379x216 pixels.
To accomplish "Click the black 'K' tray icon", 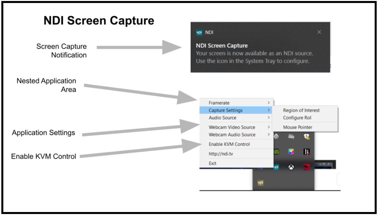I will (306, 152).
